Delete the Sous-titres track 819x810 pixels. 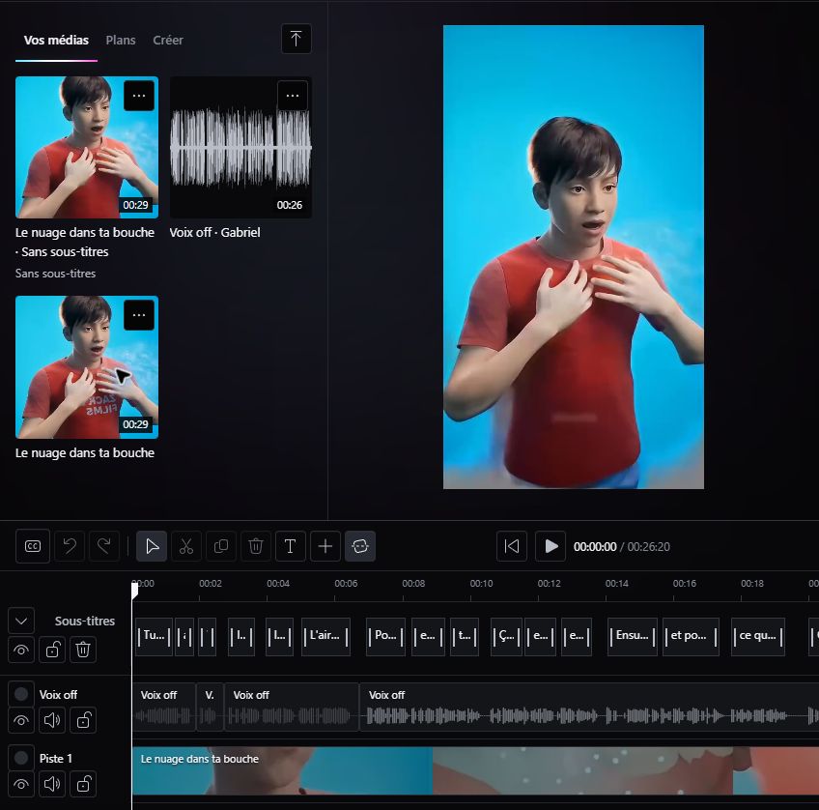83,650
